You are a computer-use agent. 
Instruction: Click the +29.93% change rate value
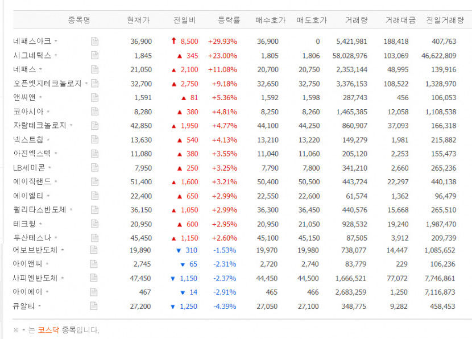pyautogui.click(x=222, y=42)
